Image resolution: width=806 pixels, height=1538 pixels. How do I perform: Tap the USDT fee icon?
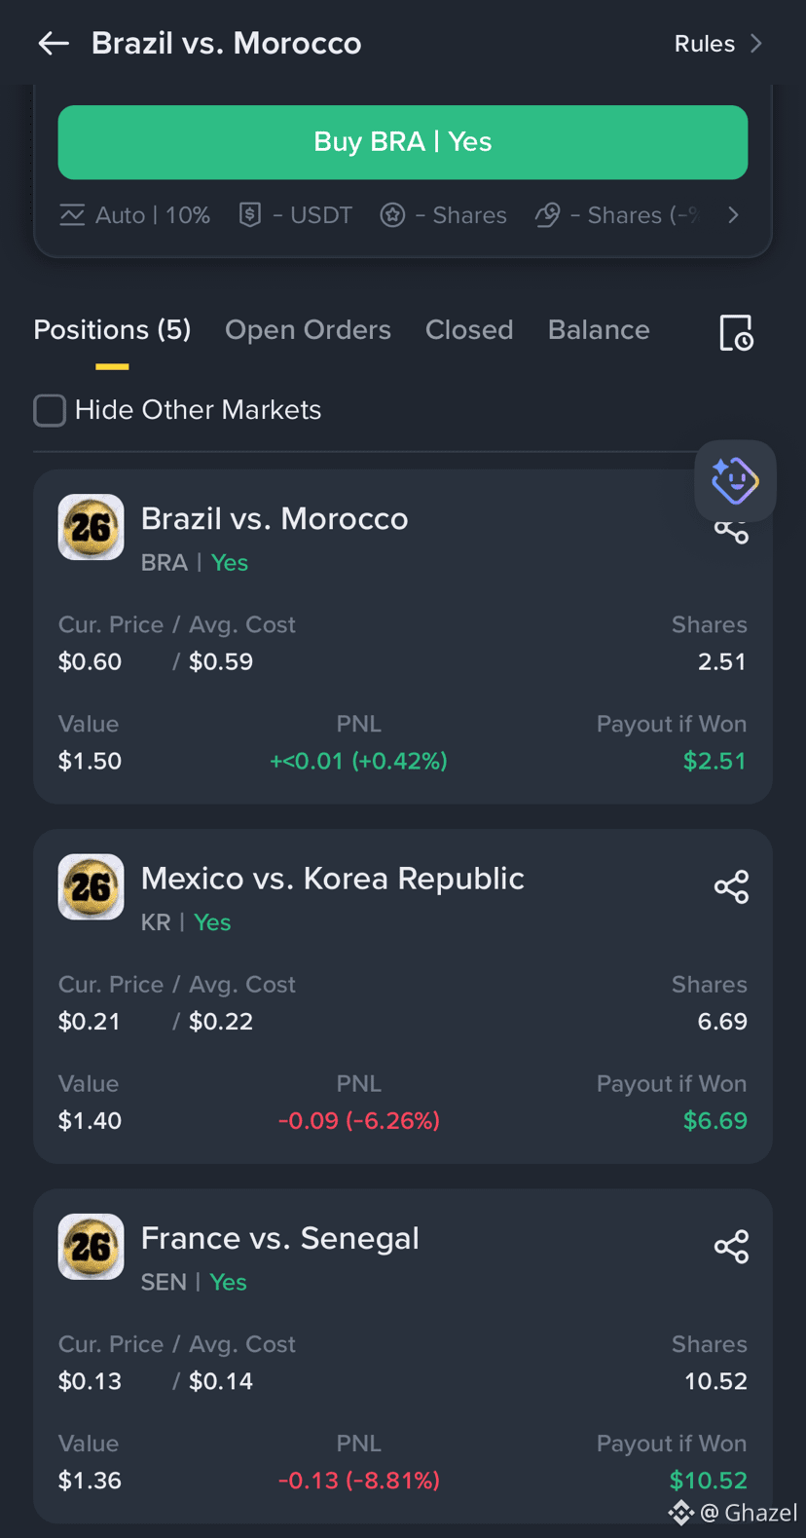250,215
